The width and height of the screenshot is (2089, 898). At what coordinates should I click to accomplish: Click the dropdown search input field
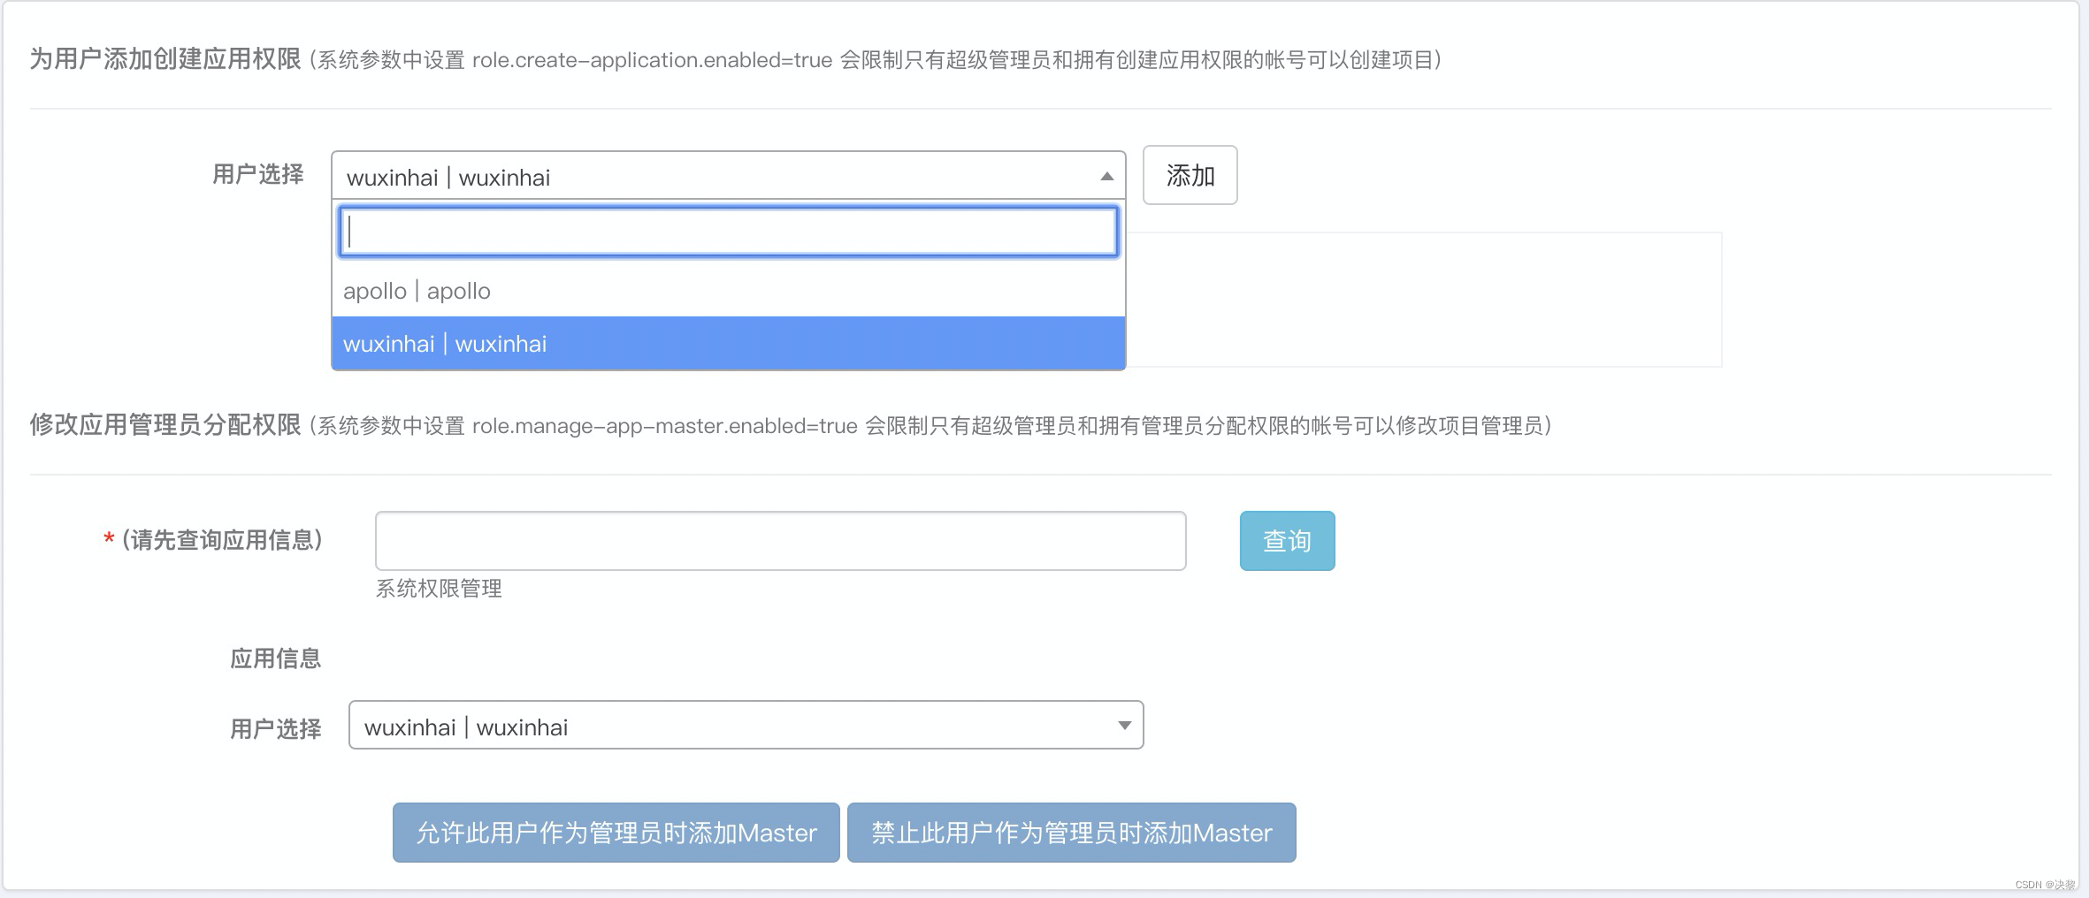[x=727, y=232]
